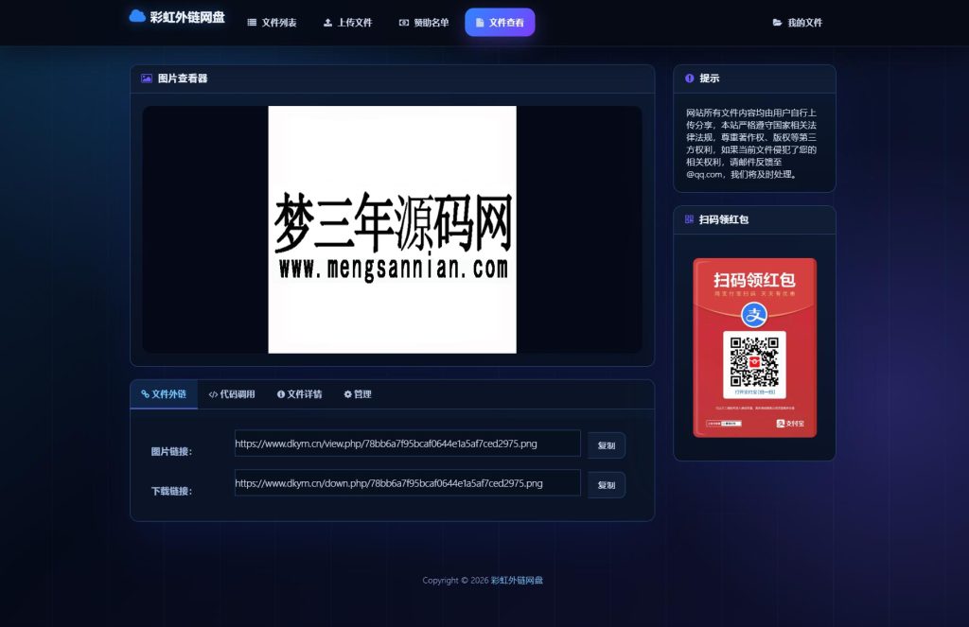Copy the 图片链接 with 复制 button
The width and height of the screenshot is (969, 627).
click(607, 445)
